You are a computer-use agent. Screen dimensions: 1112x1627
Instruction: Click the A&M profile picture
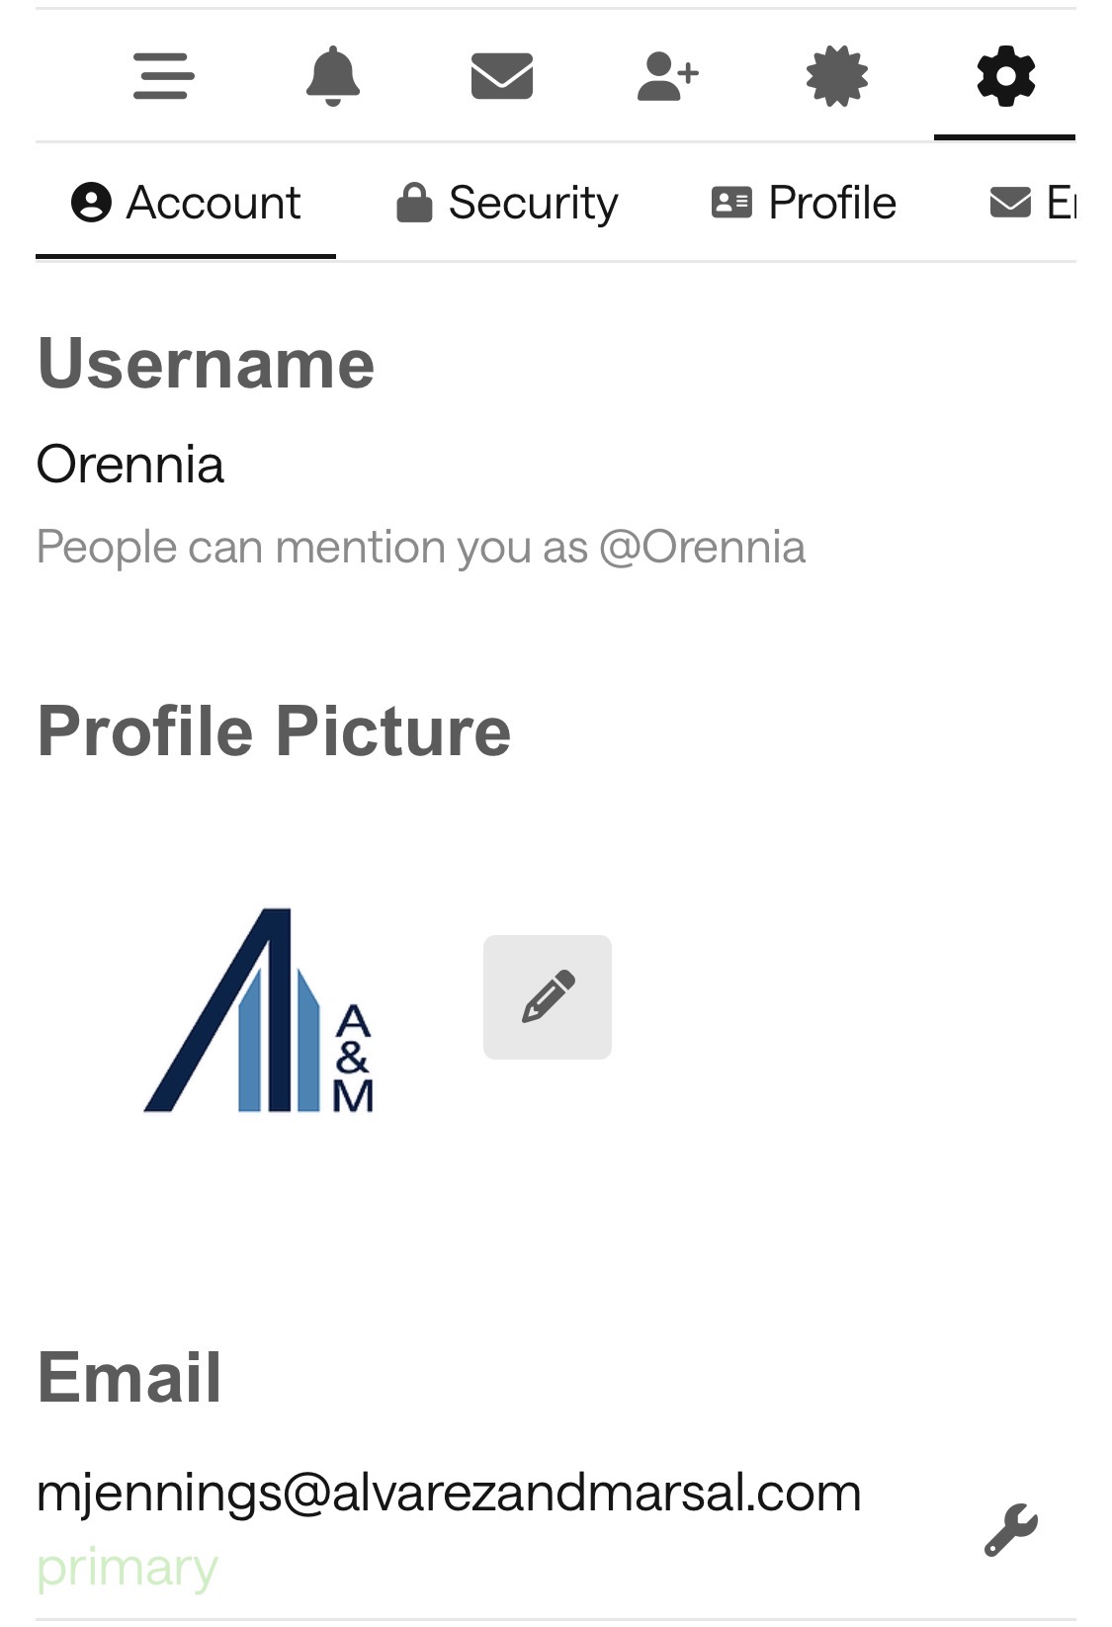click(259, 1010)
